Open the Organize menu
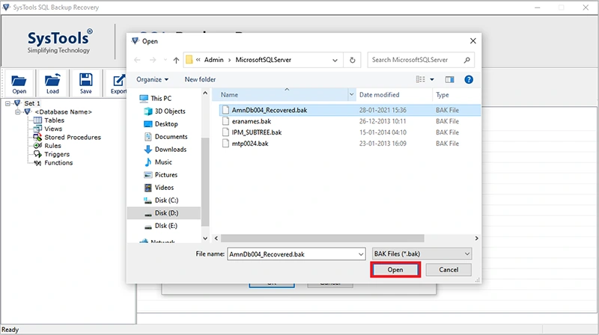 (152, 79)
